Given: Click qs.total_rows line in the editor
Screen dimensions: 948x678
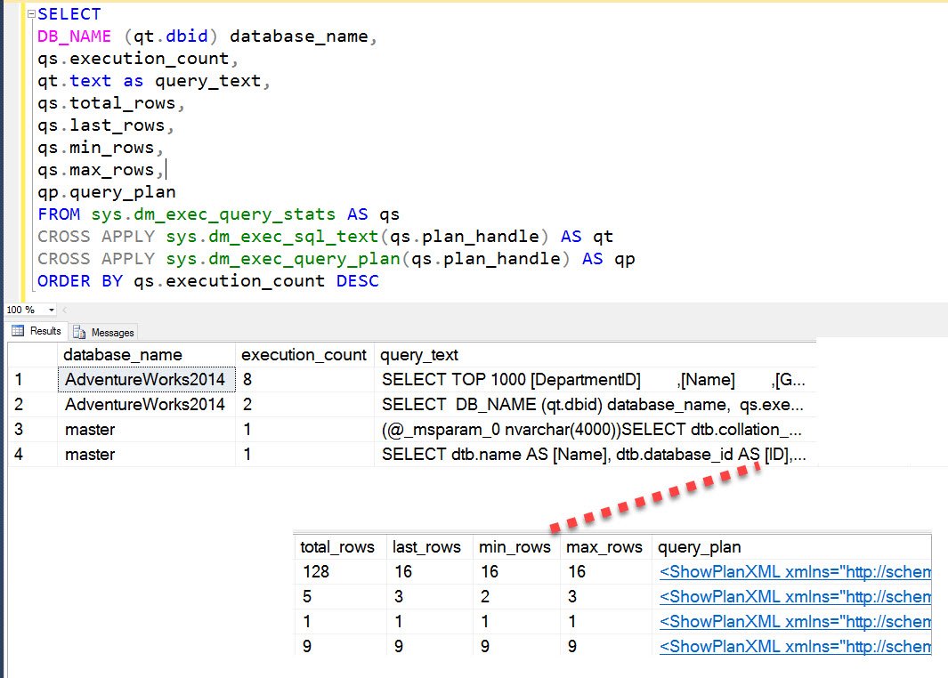Looking at the screenshot, I should point(110,103).
